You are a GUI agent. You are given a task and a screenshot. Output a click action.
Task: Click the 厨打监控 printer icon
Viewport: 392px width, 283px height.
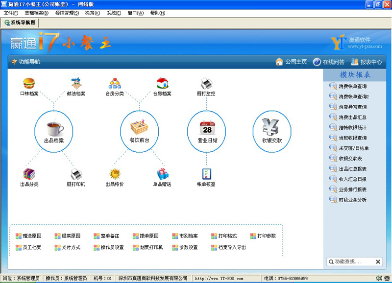point(206,83)
